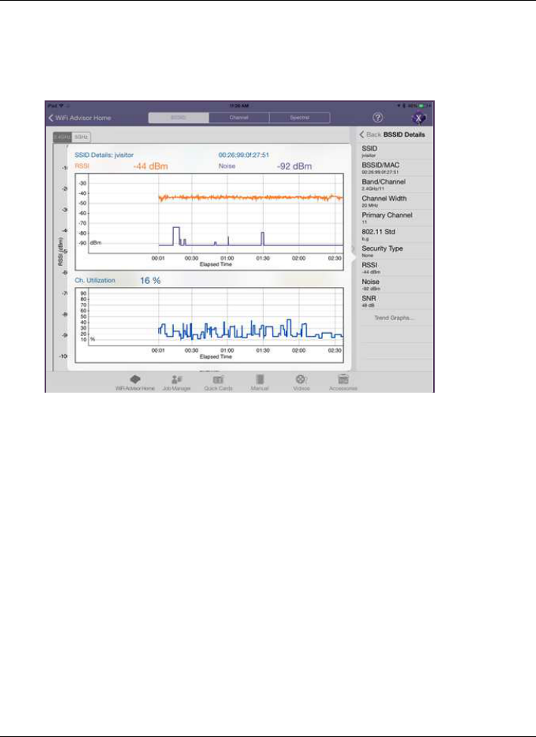Image resolution: width=536 pixels, height=737 pixels.
Task: Select the Security Type details row
Action: point(395,251)
